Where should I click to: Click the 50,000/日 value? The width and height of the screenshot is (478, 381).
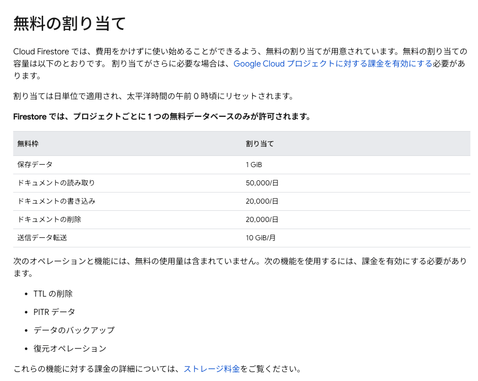tap(262, 183)
